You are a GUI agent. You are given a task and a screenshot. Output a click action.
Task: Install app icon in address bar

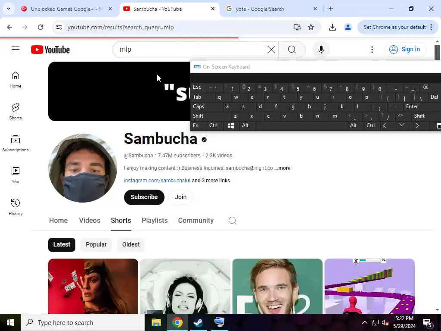coord(297,27)
